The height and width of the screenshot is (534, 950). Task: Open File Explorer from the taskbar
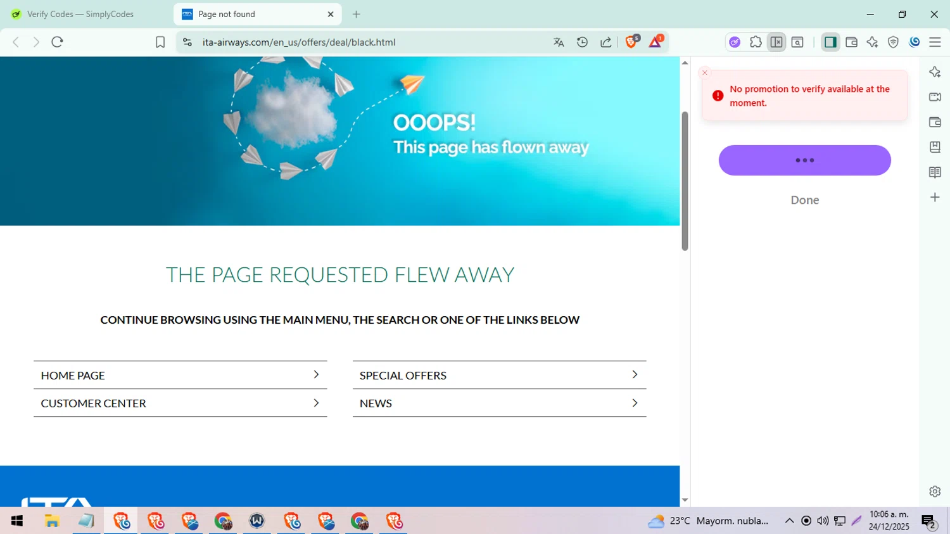click(52, 521)
